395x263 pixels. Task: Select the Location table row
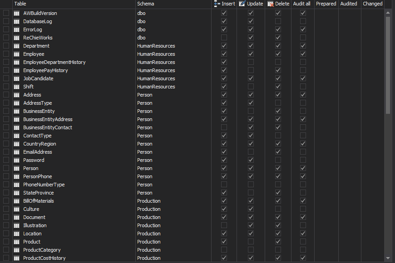(x=32, y=234)
